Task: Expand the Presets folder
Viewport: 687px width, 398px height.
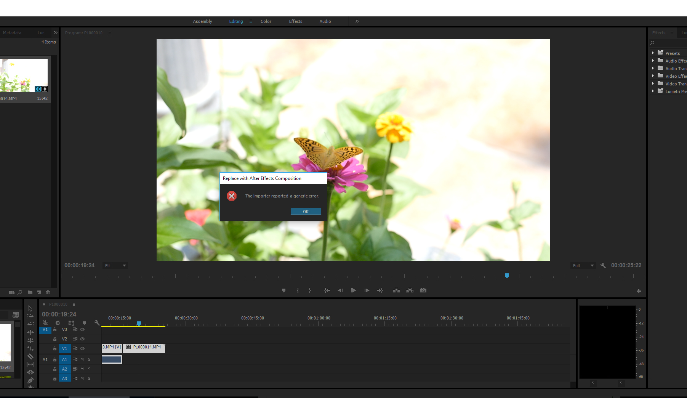Action: (x=653, y=53)
